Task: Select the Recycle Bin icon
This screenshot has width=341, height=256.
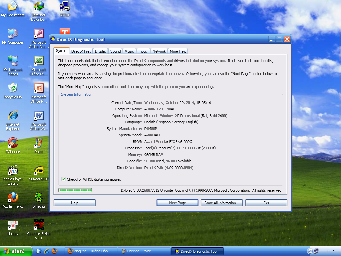Action: [13, 89]
